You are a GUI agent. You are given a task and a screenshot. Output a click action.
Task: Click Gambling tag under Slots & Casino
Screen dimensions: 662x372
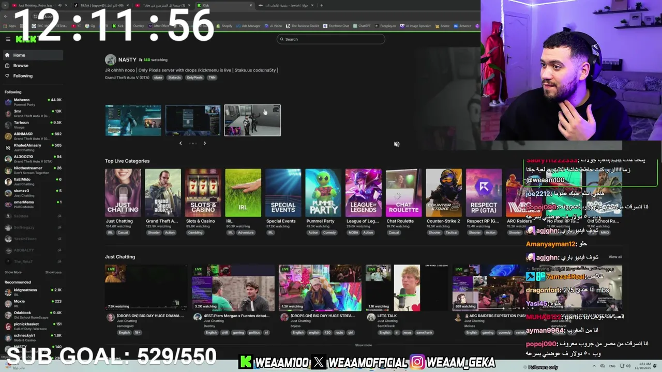click(x=195, y=233)
